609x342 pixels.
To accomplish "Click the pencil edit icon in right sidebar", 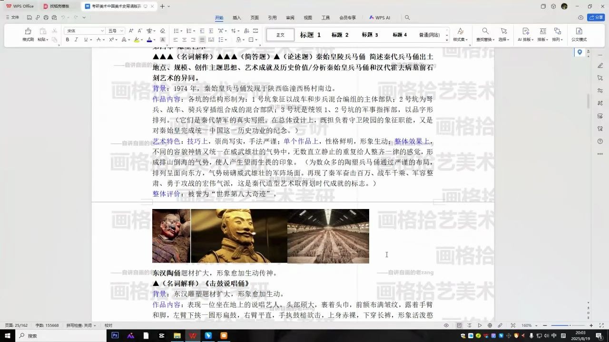I will [x=601, y=65].
